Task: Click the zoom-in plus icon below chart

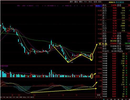Action: (97, 97)
